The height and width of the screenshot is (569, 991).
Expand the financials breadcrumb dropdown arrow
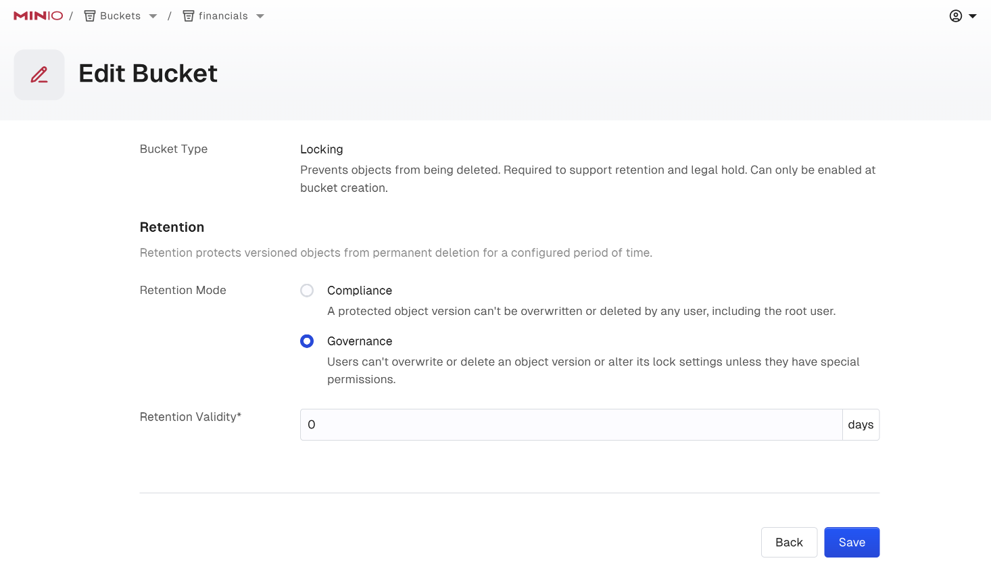(x=260, y=16)
